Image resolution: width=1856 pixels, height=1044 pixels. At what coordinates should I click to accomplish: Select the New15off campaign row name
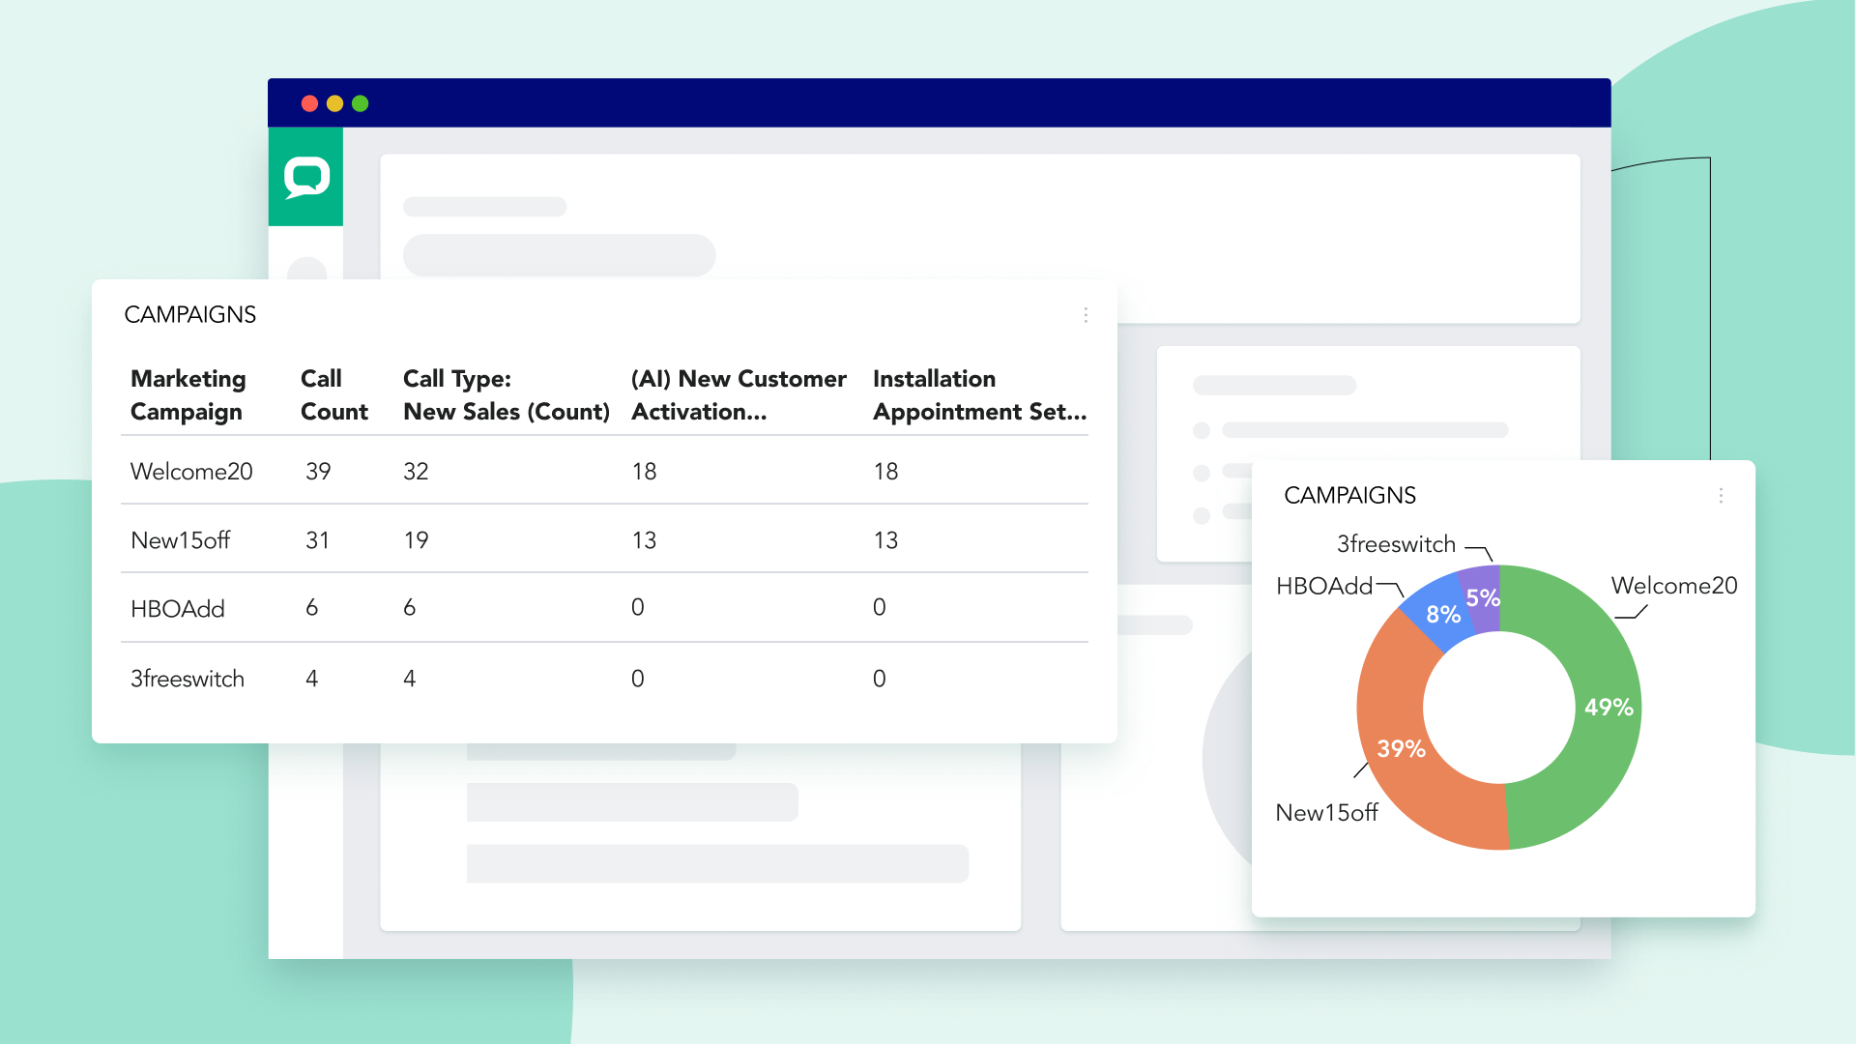(x=180, y=540)
